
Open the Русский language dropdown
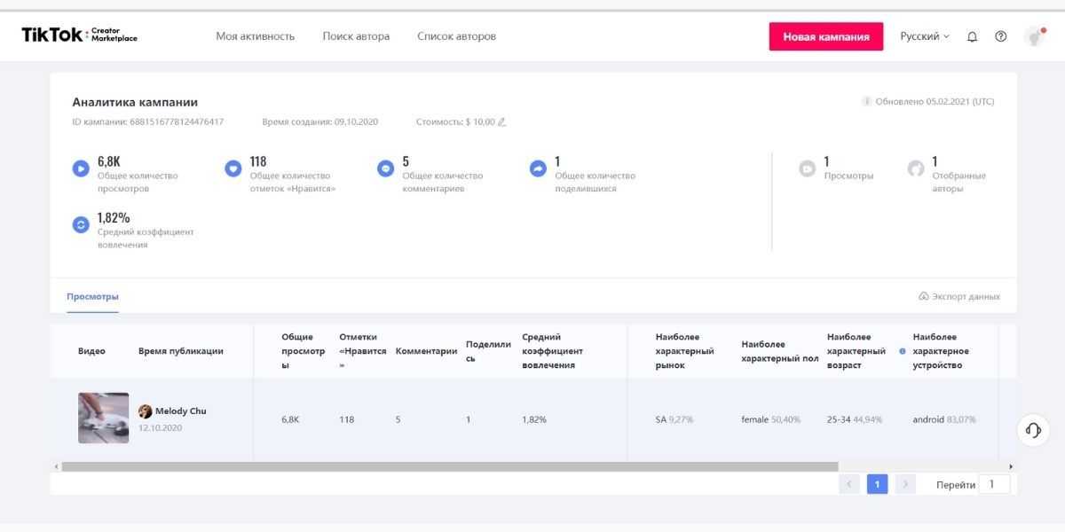point(924,36)
